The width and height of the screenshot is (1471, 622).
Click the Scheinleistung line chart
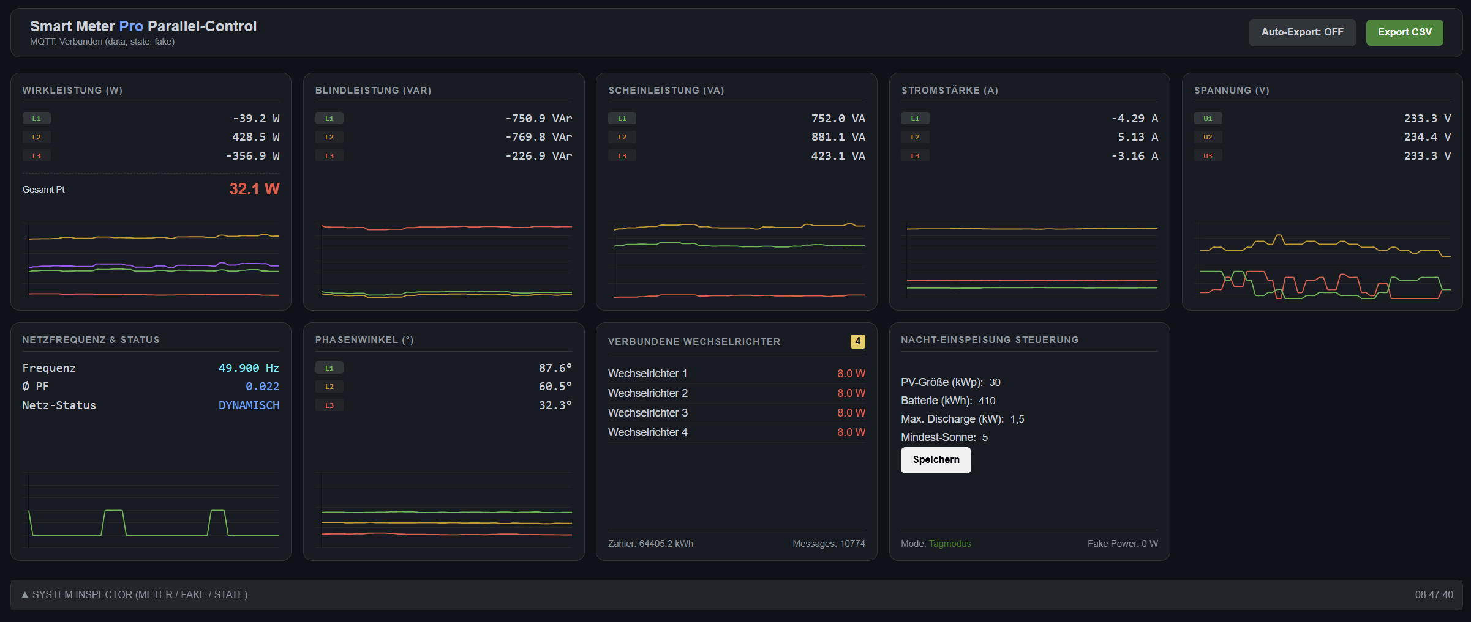[x=736, y=260]
